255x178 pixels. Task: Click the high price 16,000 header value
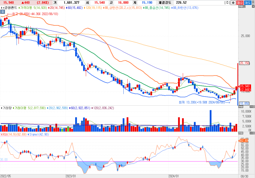(123, 3)
